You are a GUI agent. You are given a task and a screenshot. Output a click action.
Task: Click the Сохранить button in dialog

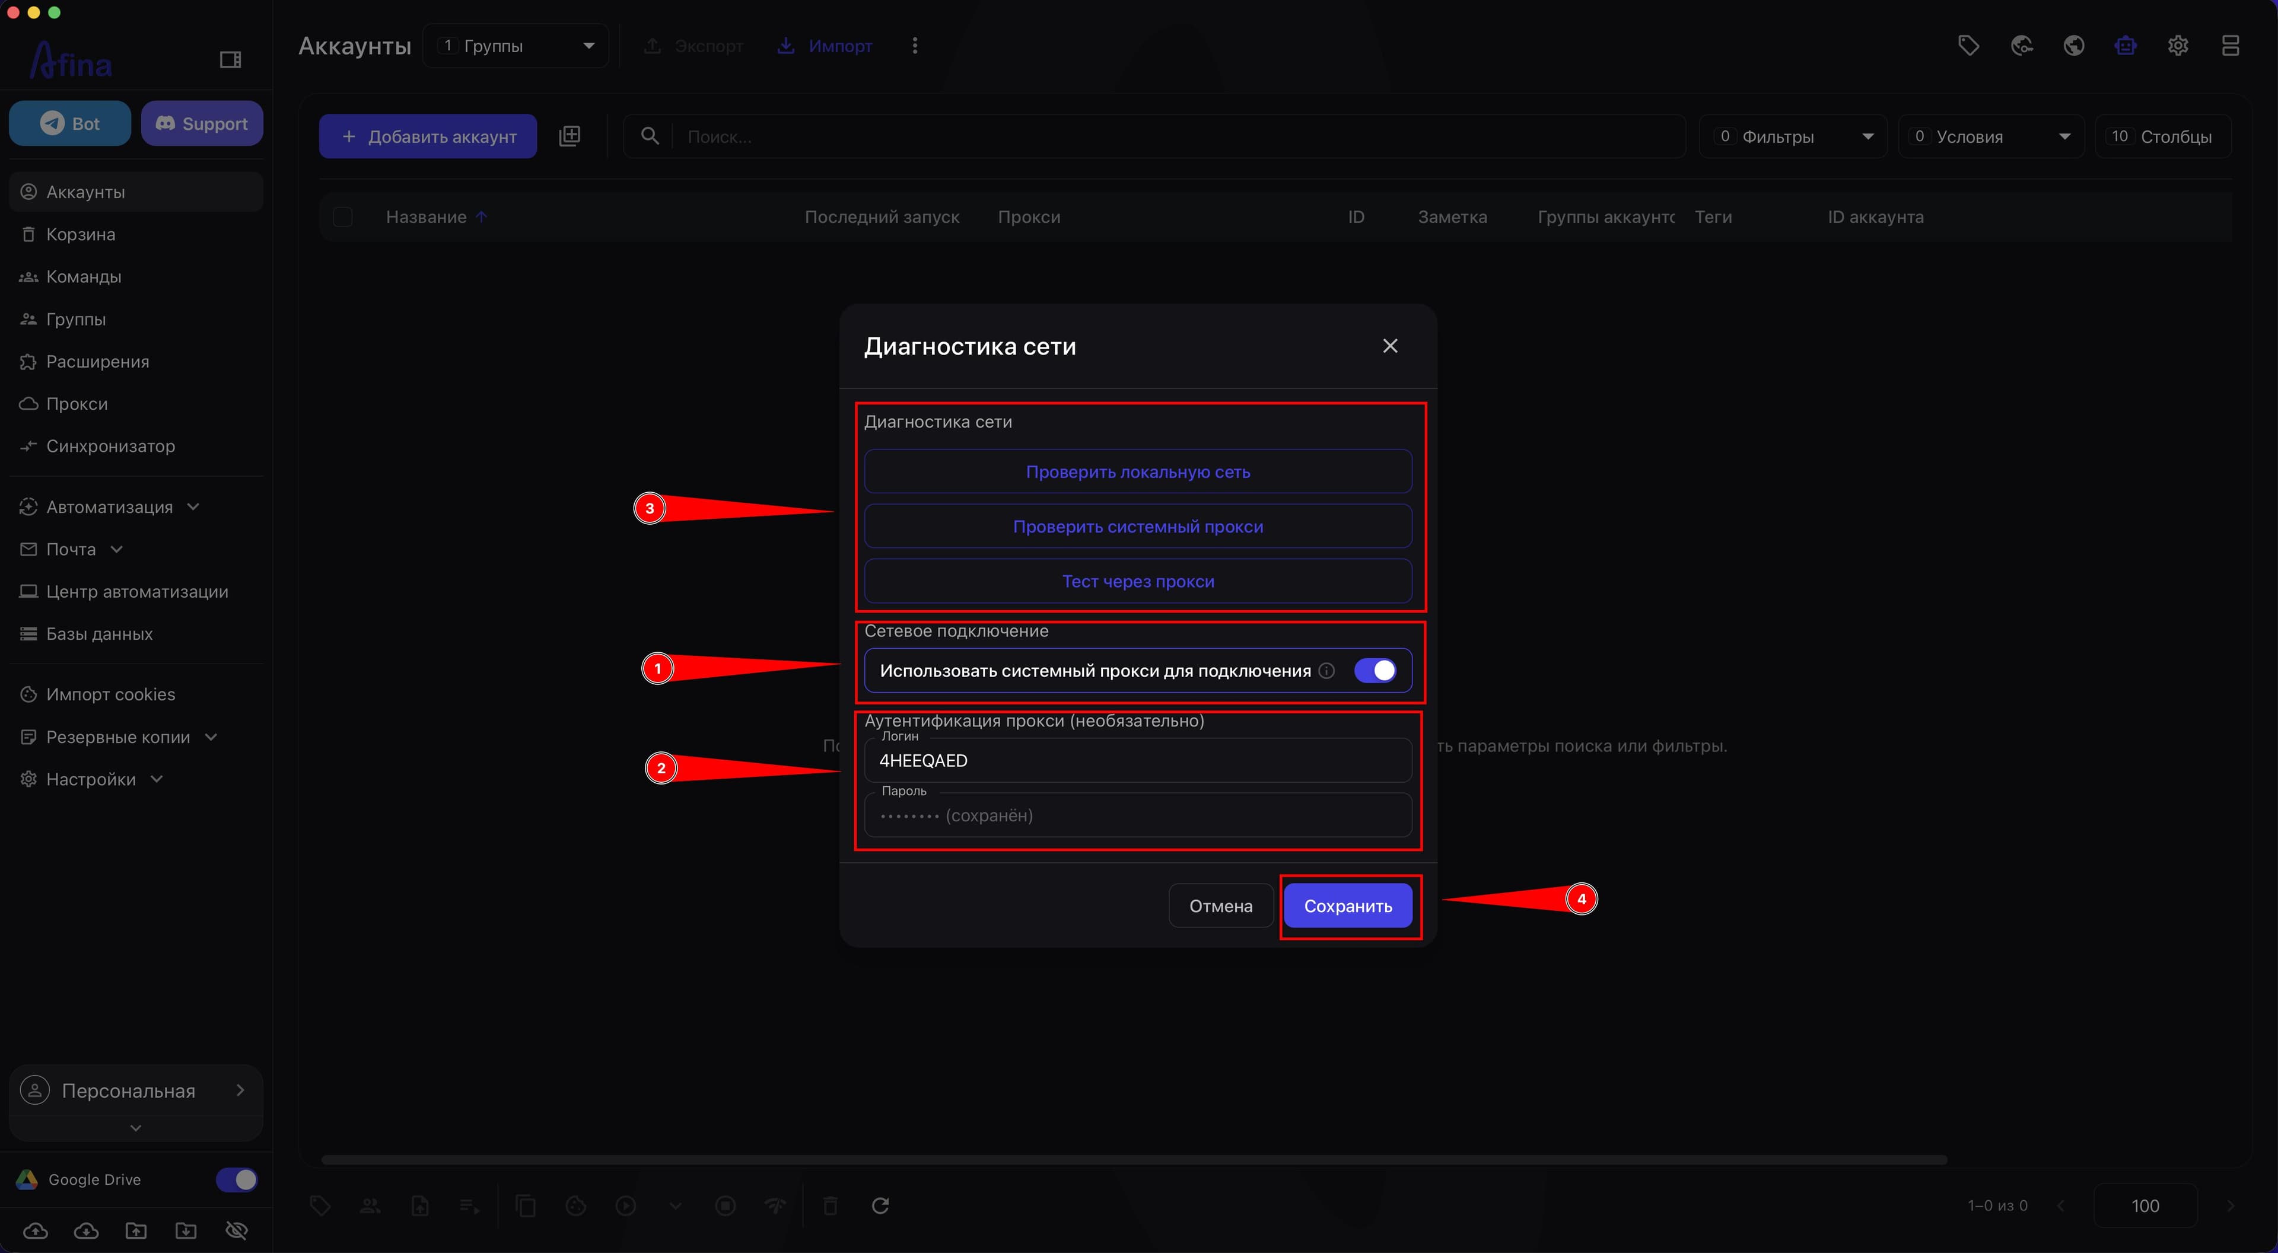click(x=1348, y=906)
